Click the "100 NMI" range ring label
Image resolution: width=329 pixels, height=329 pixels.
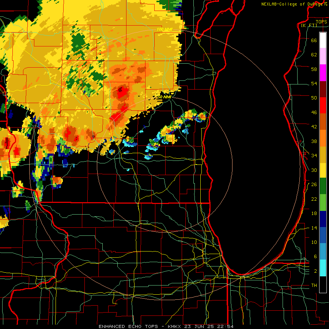[x=164, y=29]
